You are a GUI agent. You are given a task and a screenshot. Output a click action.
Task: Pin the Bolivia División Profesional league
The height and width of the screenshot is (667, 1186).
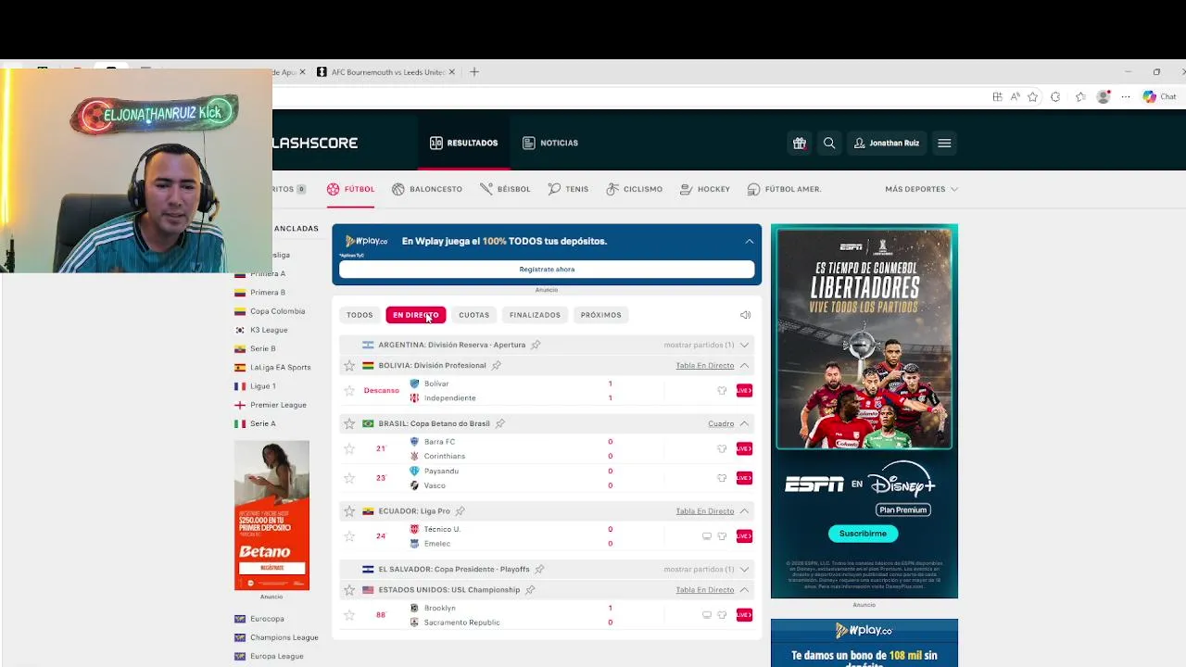point(497,365)
